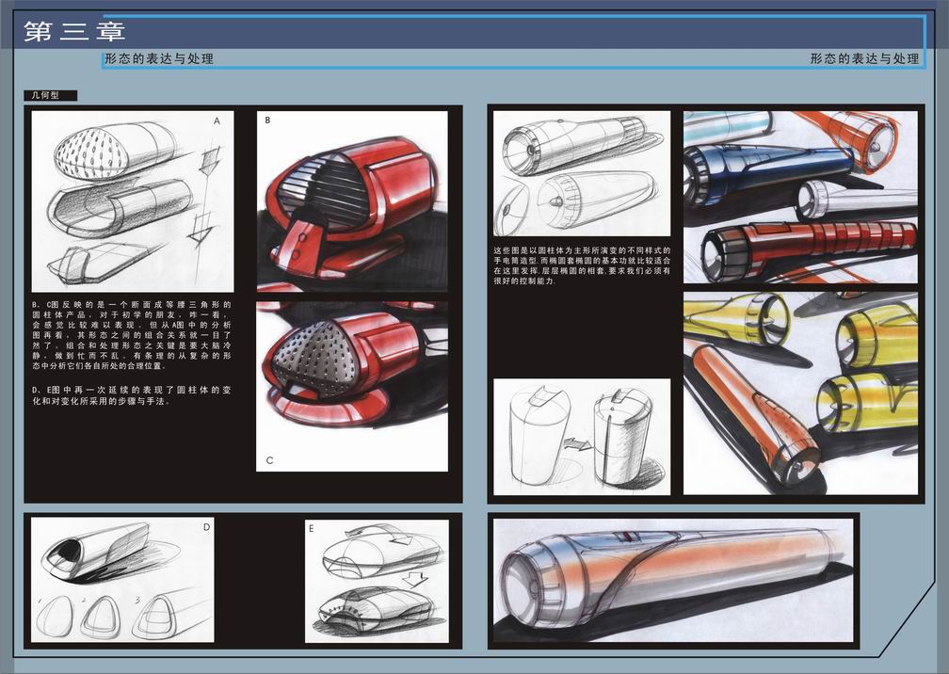Screen dimensions: 949x674
Task: Click the letter B label on the rendering
Action: (267, 120)
